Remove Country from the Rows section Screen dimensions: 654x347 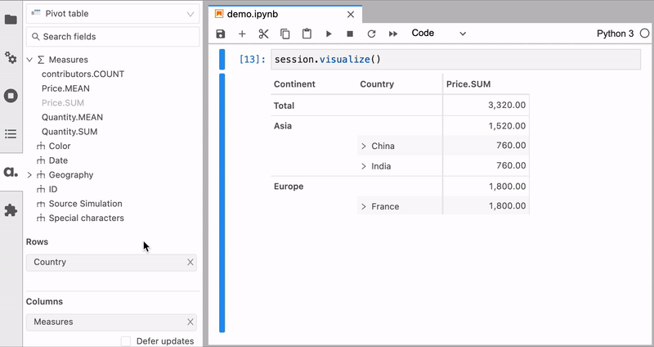click(x=190, y=263)
